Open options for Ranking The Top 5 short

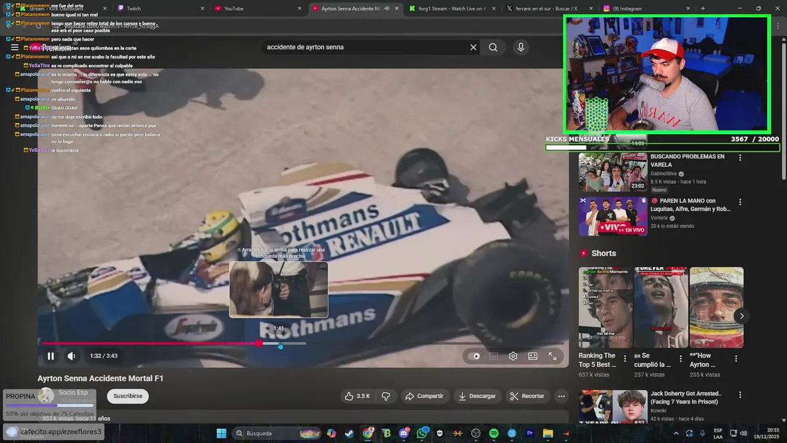click(625, 358)
